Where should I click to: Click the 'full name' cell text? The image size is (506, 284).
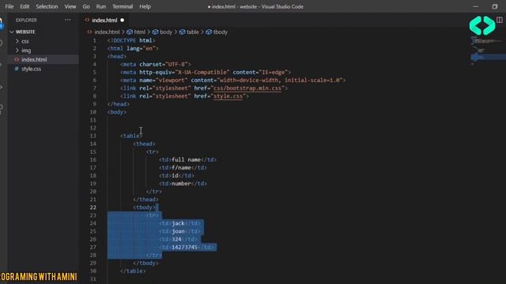click(186, 159)
